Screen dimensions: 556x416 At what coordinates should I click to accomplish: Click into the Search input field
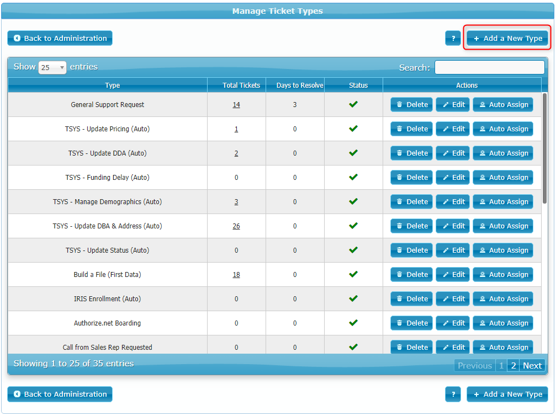tap(489, 67)
